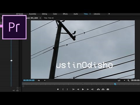This screenshot has height=105, width=140.
Task: Switch to the Libraries workspace
Action: 97,14
